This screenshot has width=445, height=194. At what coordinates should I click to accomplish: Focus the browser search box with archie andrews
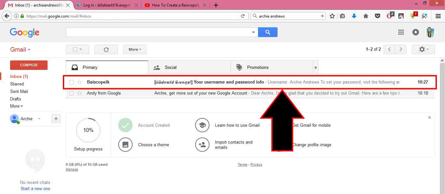pos(288,16)
